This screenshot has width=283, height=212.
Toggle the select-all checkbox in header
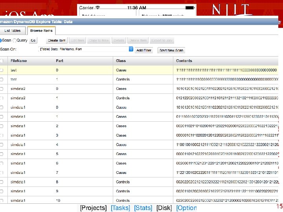tap(2, 61)
